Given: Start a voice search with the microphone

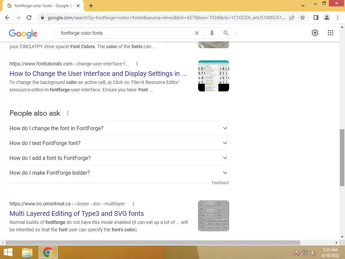Looking at the screenshot, I should click(x=212, y=33).
